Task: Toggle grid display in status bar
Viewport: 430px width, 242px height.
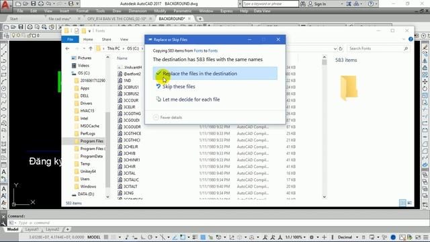Action: [x=106, y=237]
